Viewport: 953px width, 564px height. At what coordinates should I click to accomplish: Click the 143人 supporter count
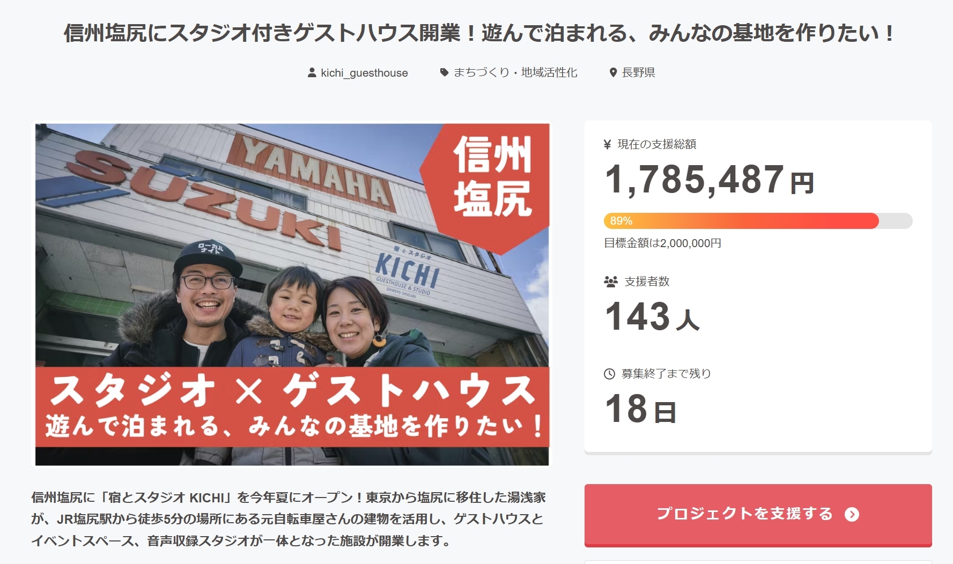tap(652, 316)
